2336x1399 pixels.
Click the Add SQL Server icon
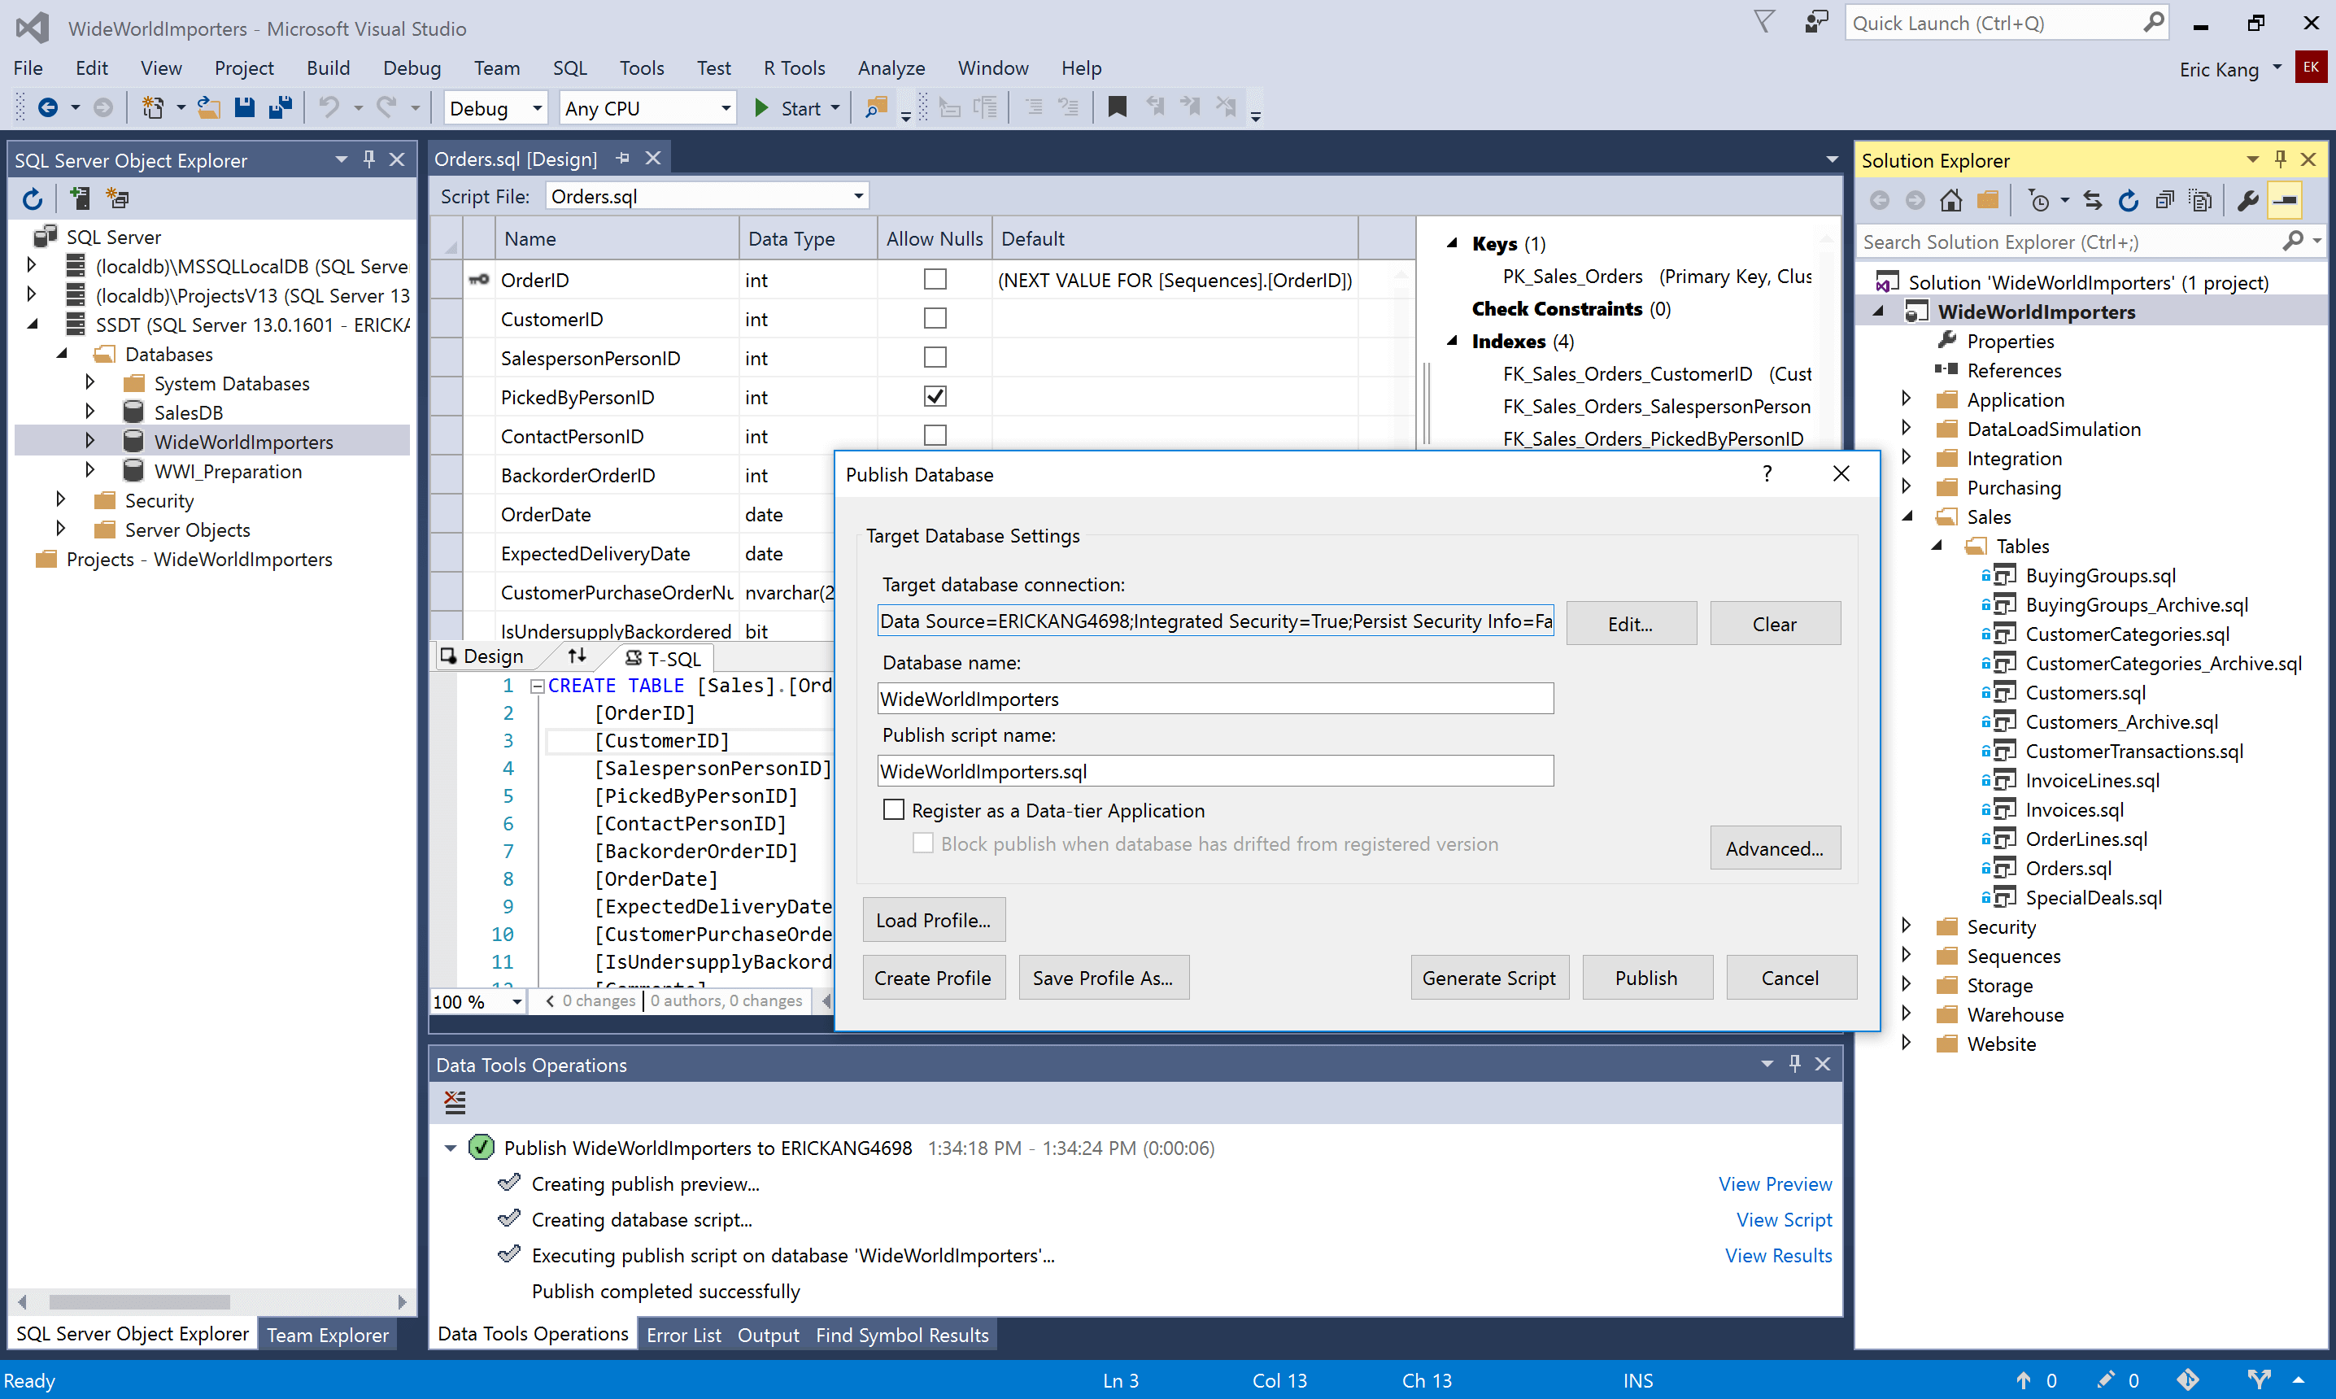point(79,199)
